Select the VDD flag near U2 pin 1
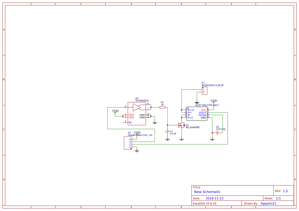The width and height of the screenshot is (299, 211). click(115, 111)
